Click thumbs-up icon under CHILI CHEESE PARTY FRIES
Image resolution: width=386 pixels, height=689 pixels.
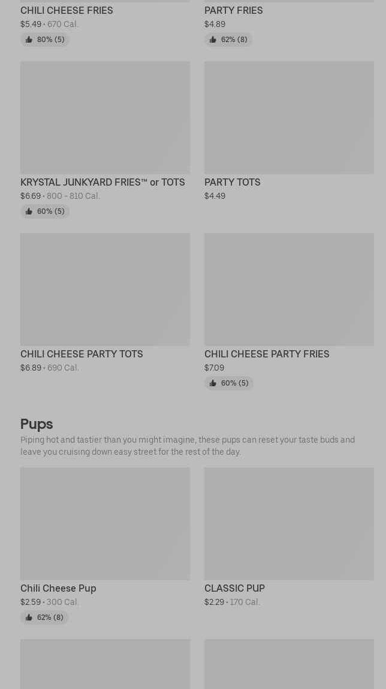point(213,383)
